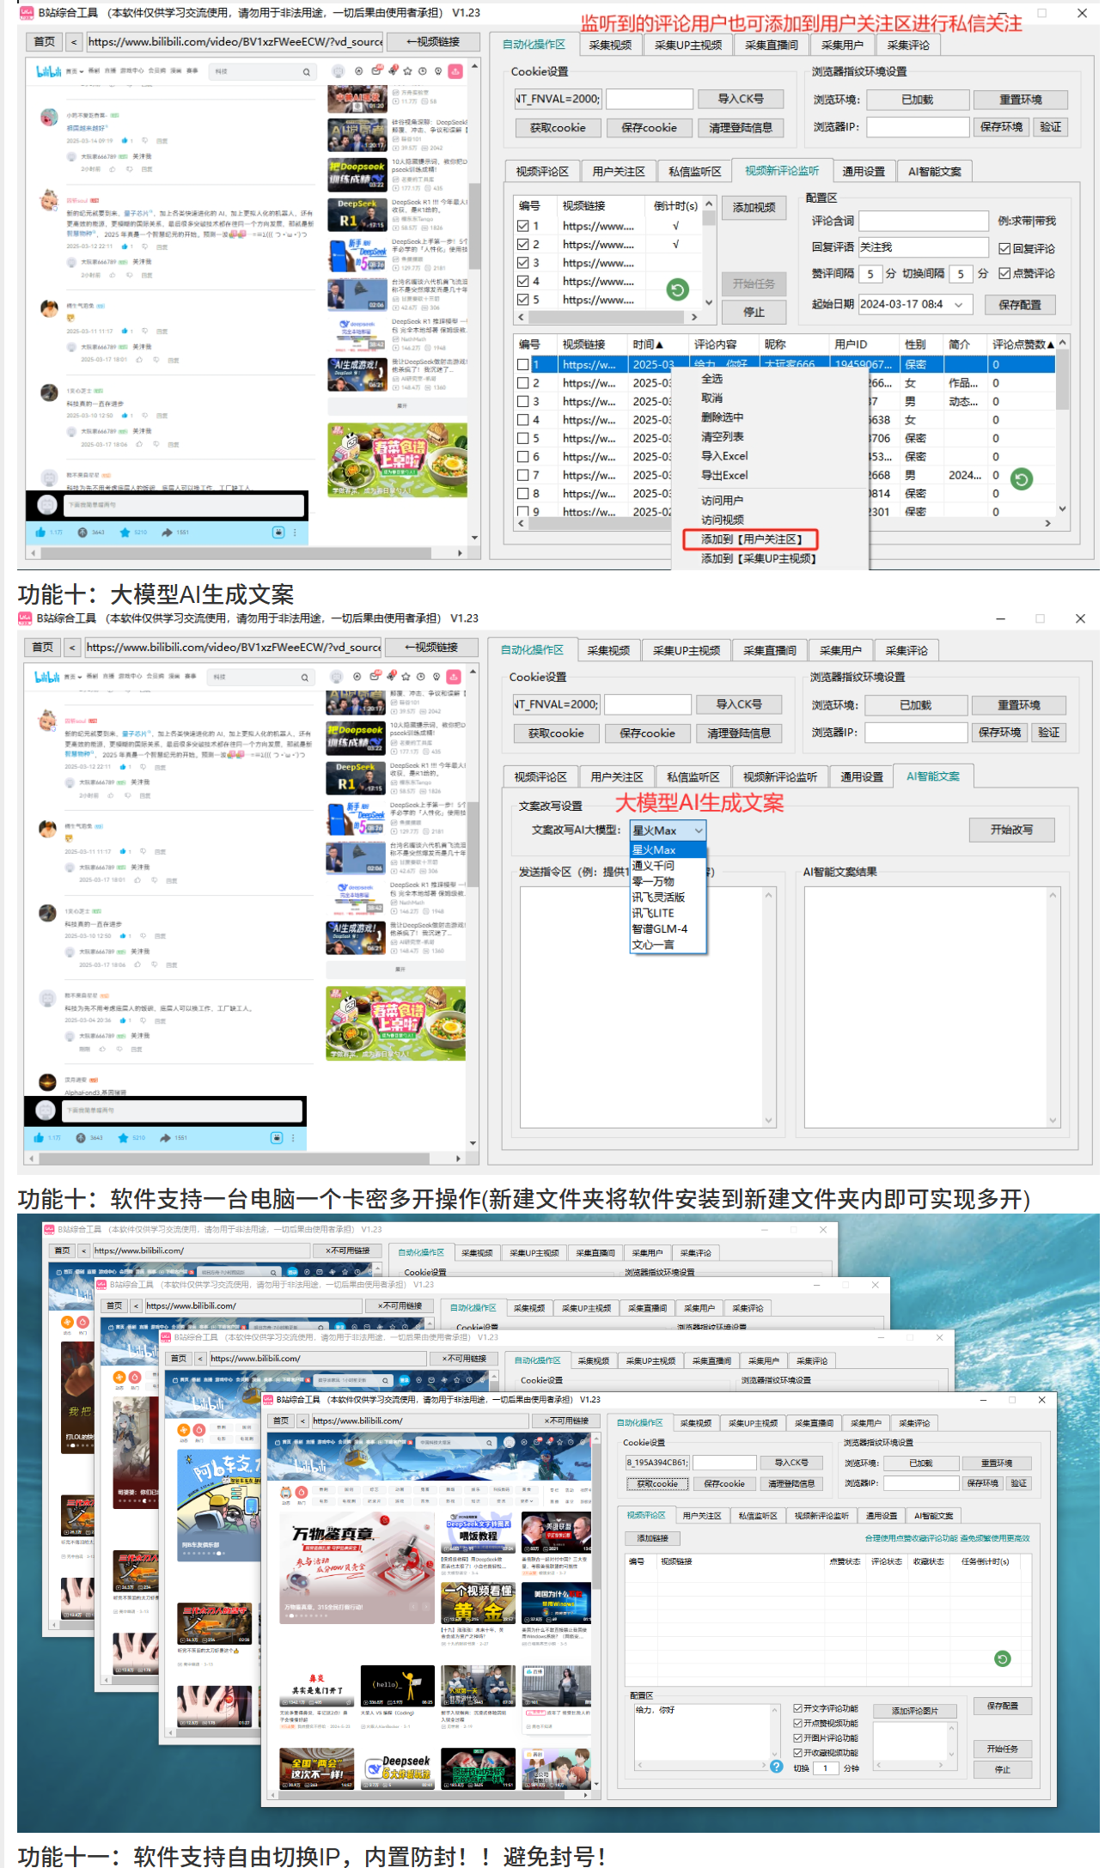This screenshot has height=1868, width=1111.
Task: Select 添加到【用户关注区】 in context menu
Action: (751, 539)
